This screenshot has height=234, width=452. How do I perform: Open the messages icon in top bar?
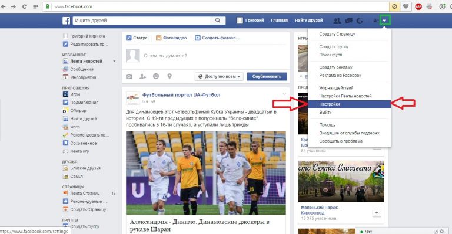(348, 21)
